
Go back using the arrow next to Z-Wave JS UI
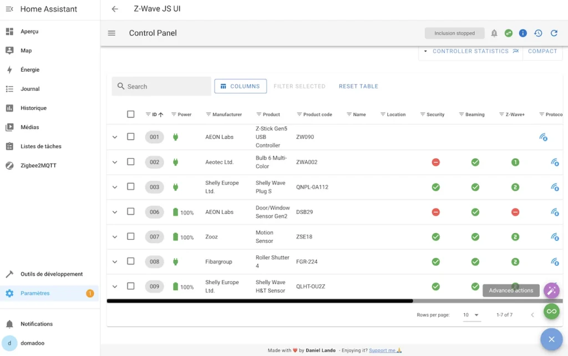(x=115, y=9)
